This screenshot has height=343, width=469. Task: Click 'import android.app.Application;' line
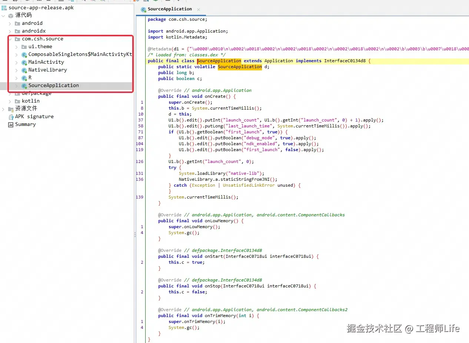[x=188, y=31]
